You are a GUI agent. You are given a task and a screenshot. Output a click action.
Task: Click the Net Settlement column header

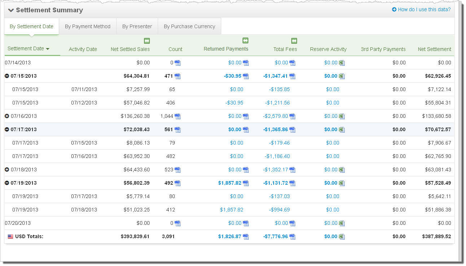pyautogui.click(x=435, y=50)
